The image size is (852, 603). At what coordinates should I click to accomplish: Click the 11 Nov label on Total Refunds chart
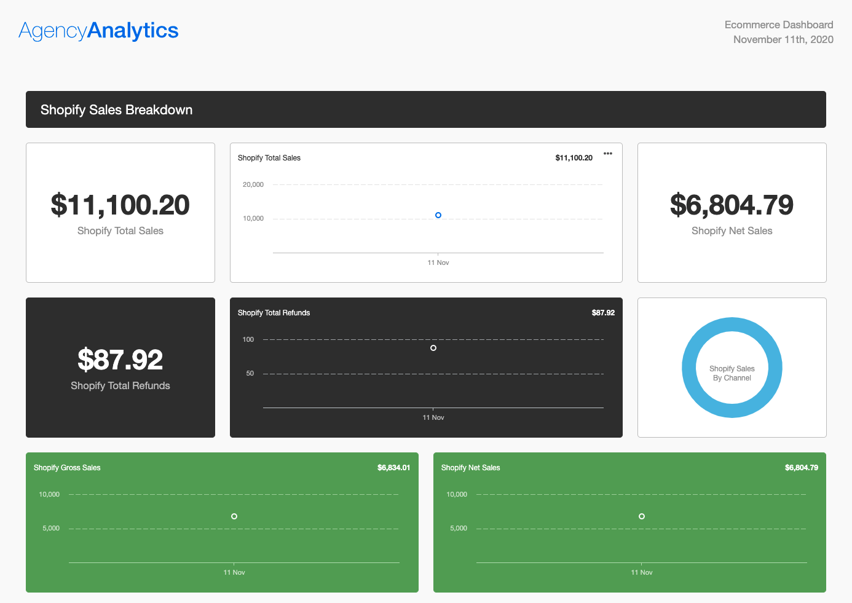[x=433, y=417]
